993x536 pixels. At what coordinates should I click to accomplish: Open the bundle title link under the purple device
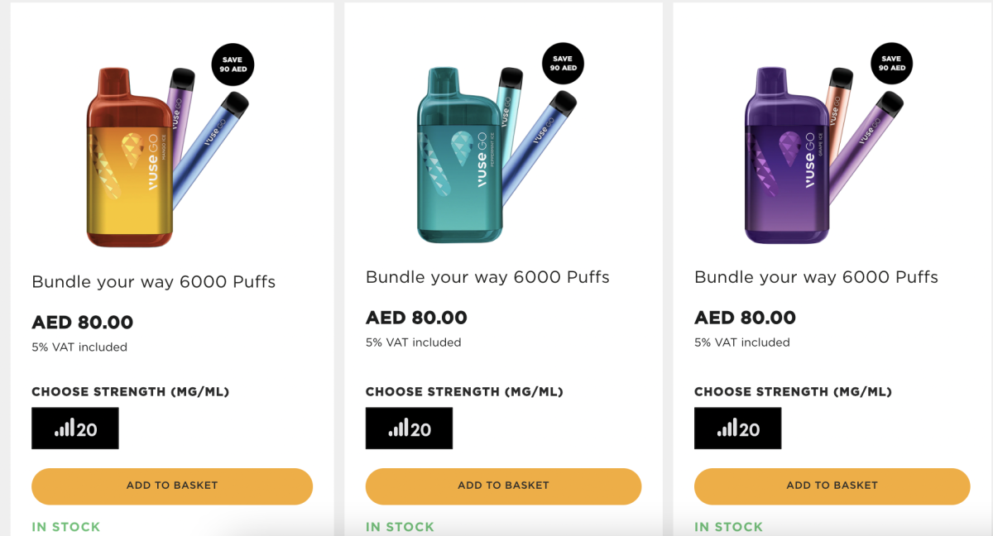pyautogui.click(x=816, y=277)
